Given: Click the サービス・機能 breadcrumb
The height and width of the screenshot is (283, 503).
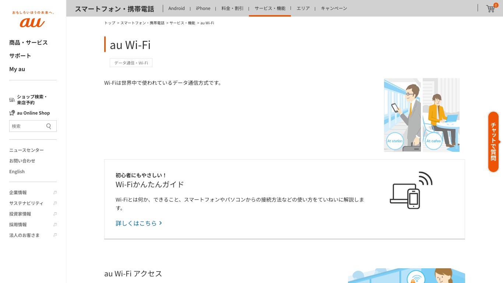Looking at the screenshot, I should click(182, 23).
